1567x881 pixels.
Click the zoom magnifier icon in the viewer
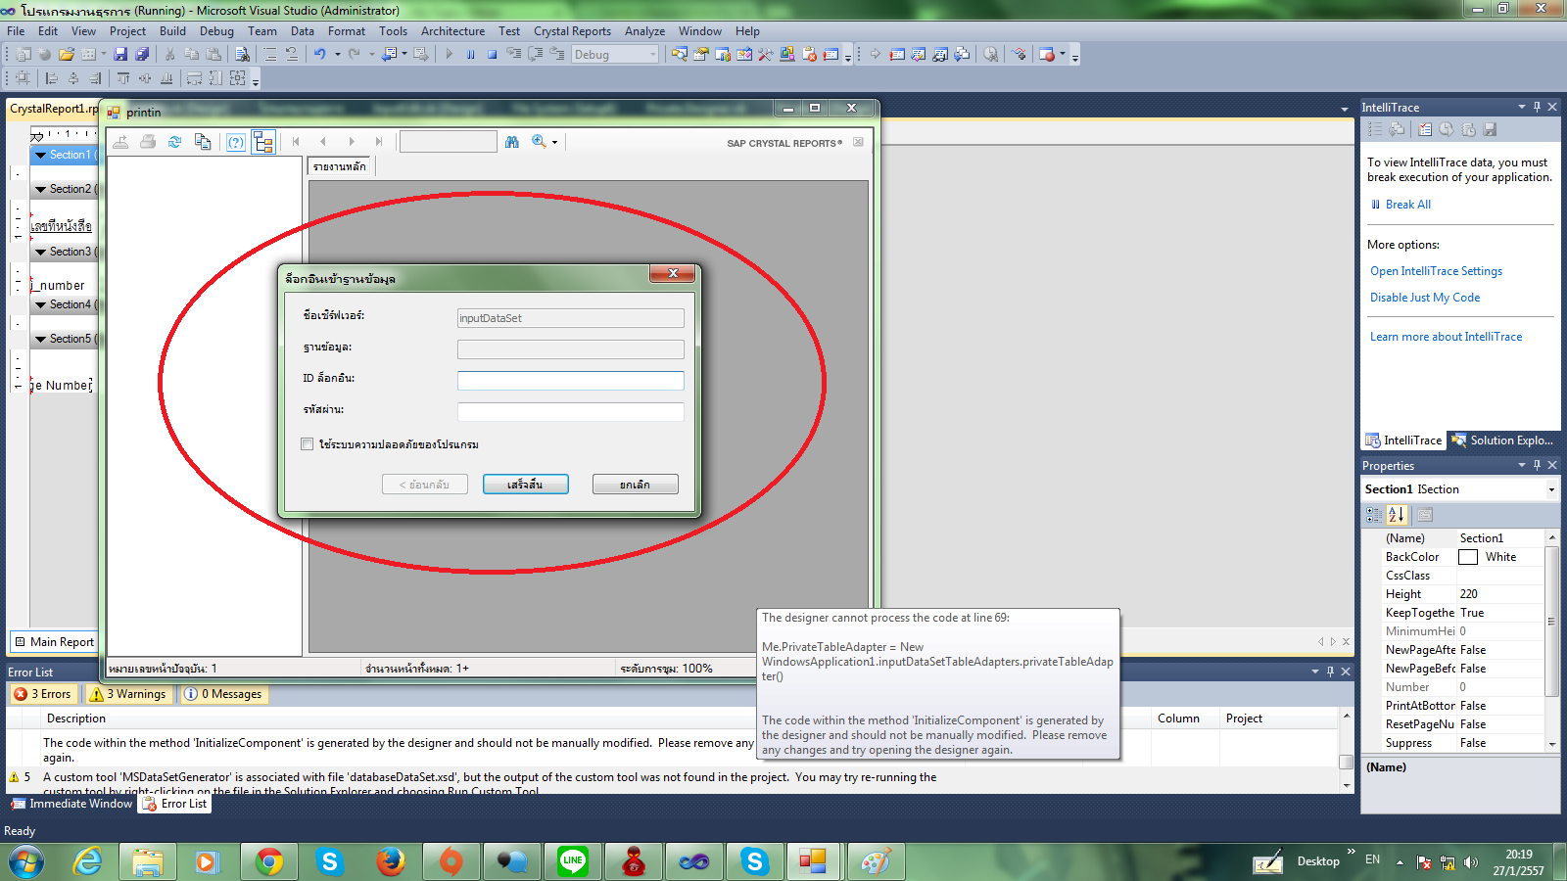tap(539, 142)
